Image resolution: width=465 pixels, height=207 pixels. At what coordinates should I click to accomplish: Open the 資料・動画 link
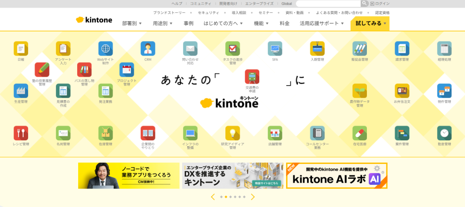tap(294, 13)
